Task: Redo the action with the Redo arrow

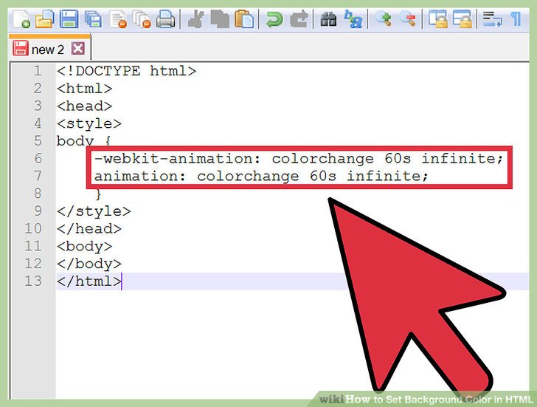Action: click(x=299, y=19)
